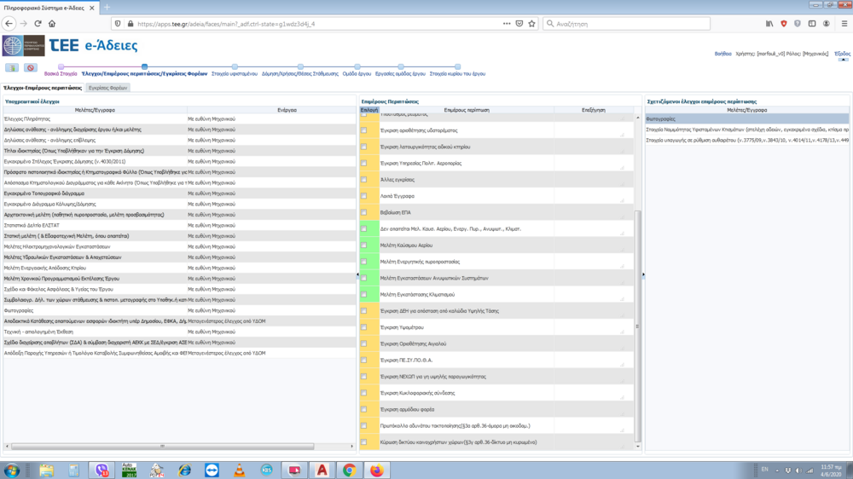This screenshot has width=853, height=479.
Task: Launch VLC from the taskbar
Action: [x=239, y=470]
